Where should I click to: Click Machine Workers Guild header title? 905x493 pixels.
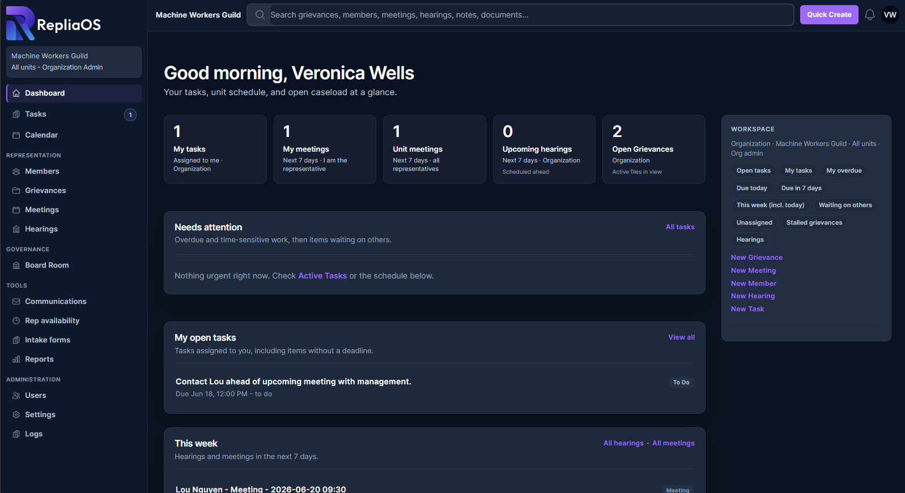(198, 15)
